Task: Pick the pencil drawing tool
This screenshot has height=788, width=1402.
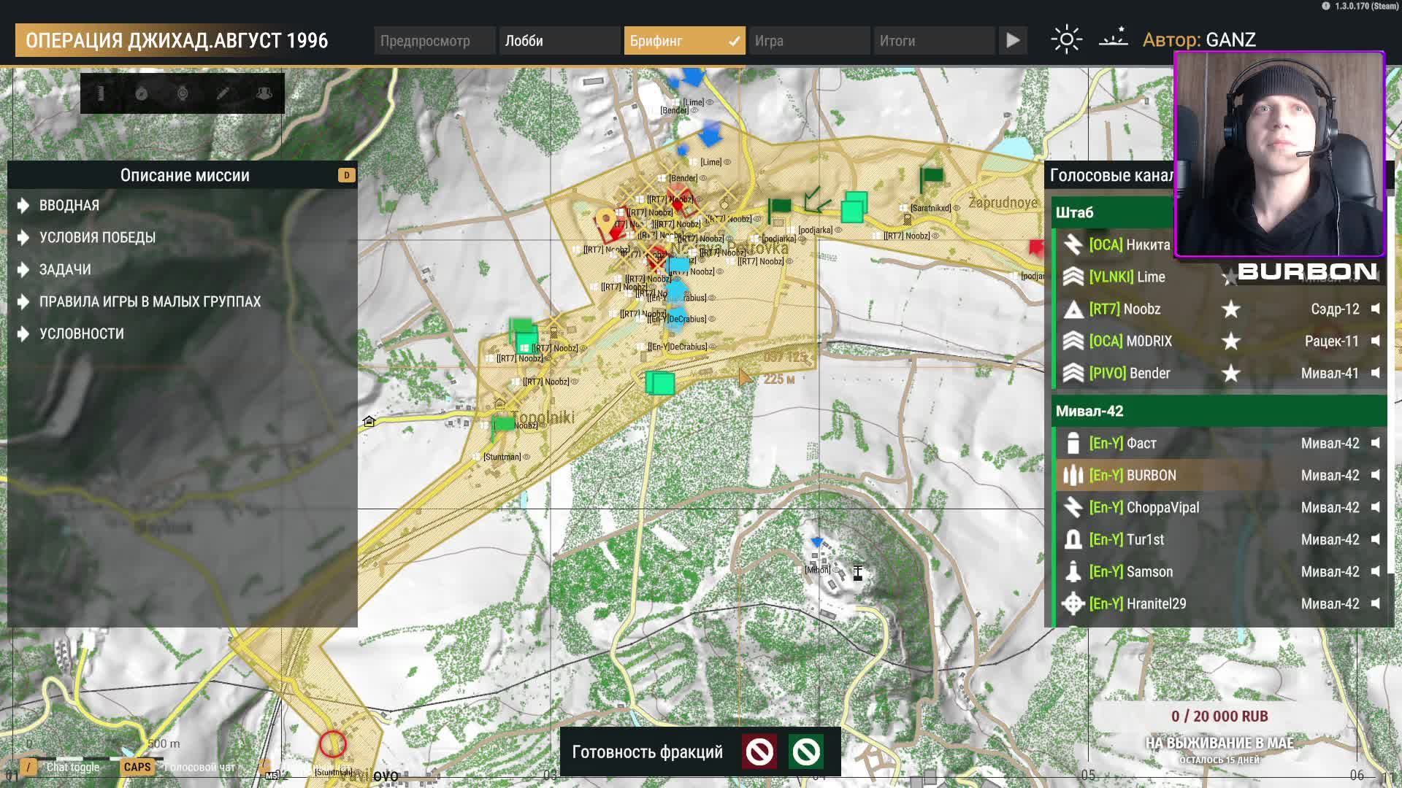Action: (x=223, y=93)
